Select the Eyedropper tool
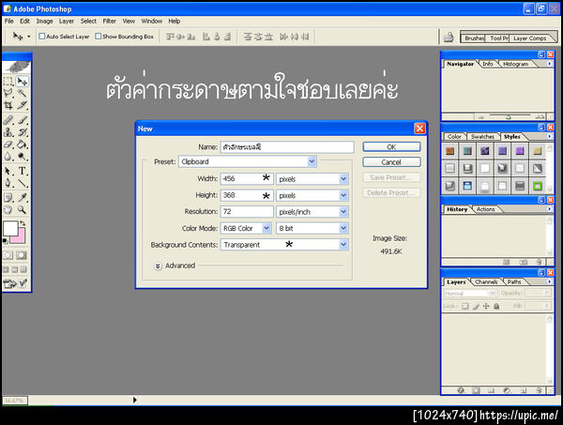 point(23,197)
